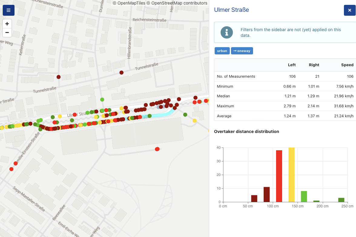Click the dark red bar near 100 cm
The width and height of the screenshot is (356, 237).
coord(266,195)
